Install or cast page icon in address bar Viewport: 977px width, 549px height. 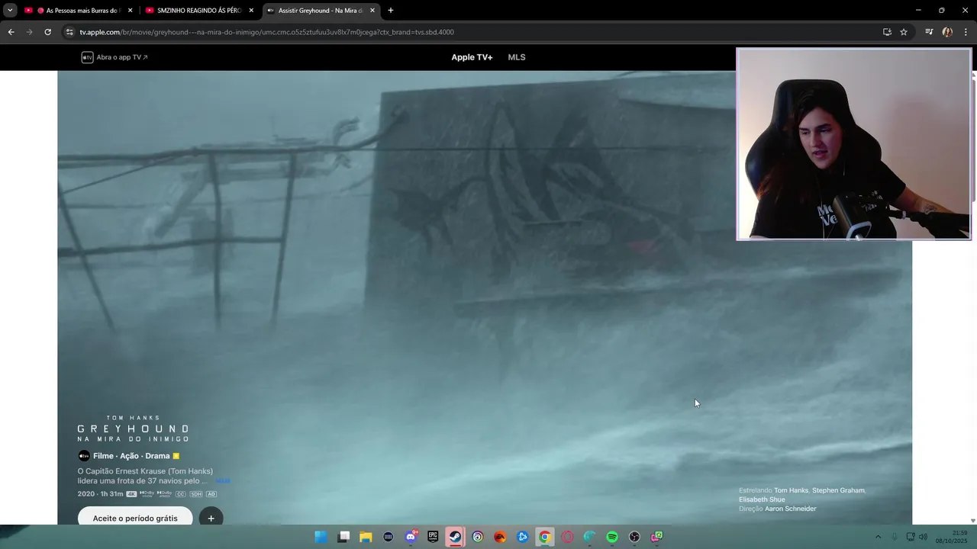coord(887,32)
